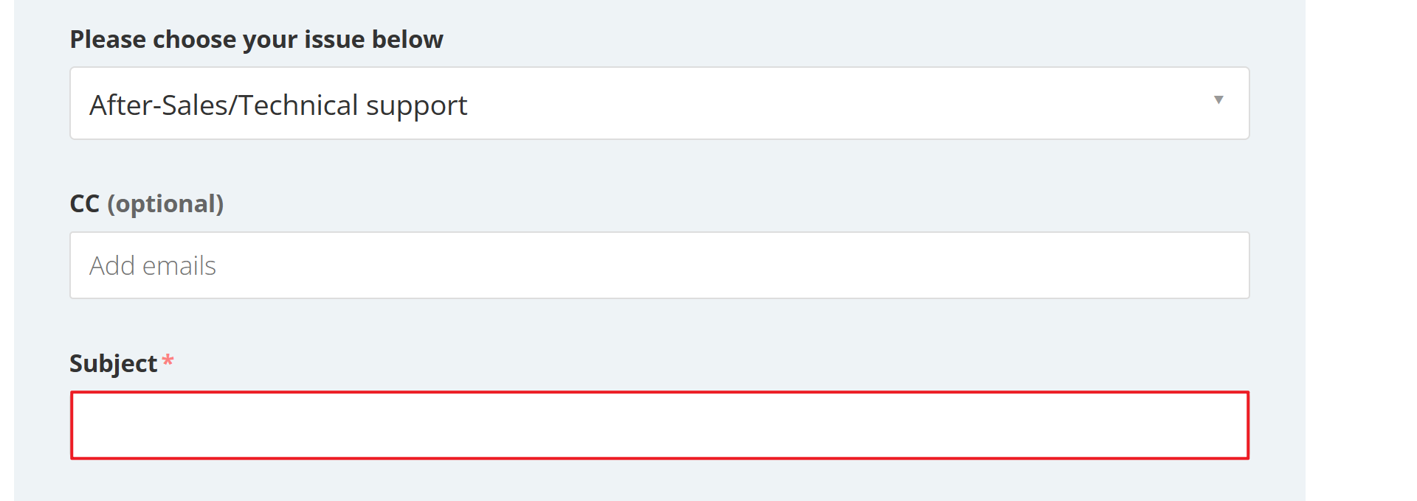This screenshot has height=501, width=1417.
Task: Open the After-Sales/Technical support dropdown
Action: tap(658, 104)
